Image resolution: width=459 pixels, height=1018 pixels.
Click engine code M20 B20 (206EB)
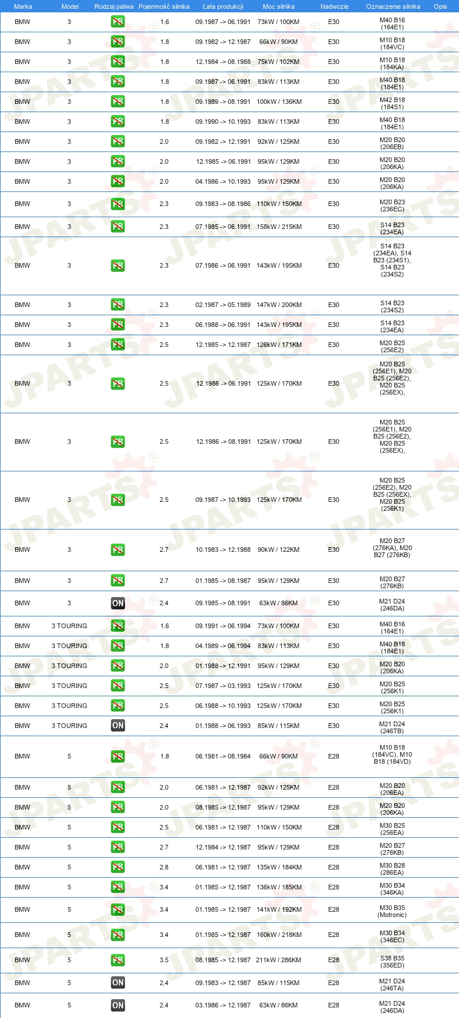(392, 143)
